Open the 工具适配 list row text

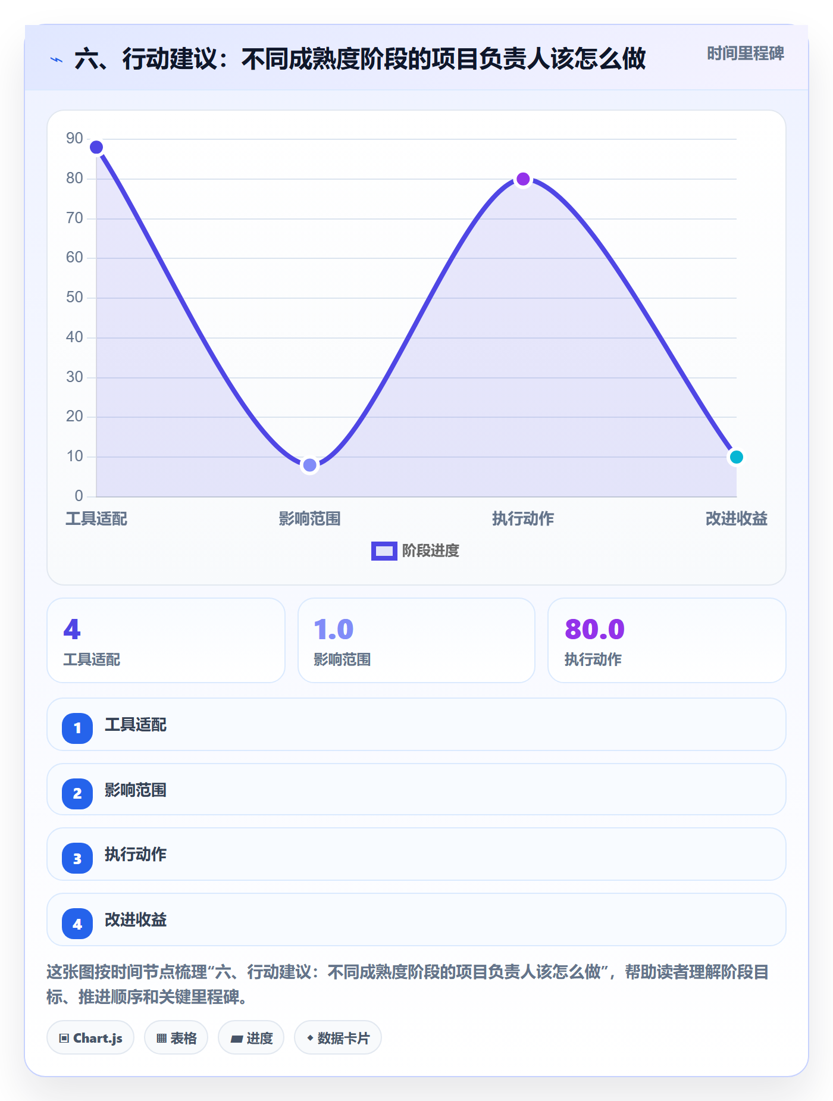[136, 725]
